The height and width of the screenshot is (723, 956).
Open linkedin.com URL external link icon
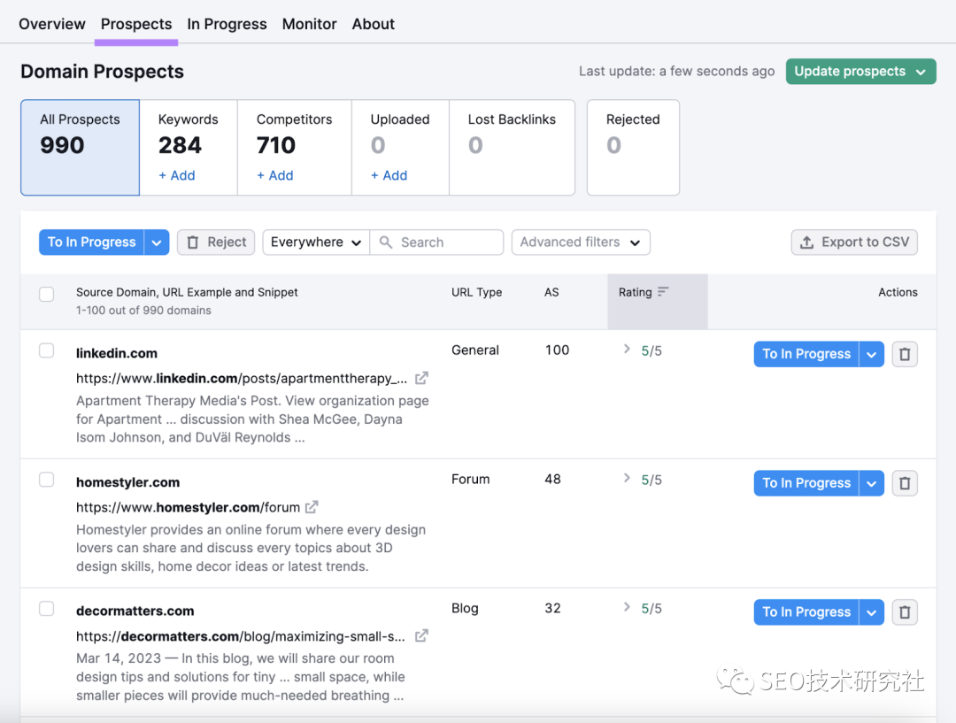[422, 378]
